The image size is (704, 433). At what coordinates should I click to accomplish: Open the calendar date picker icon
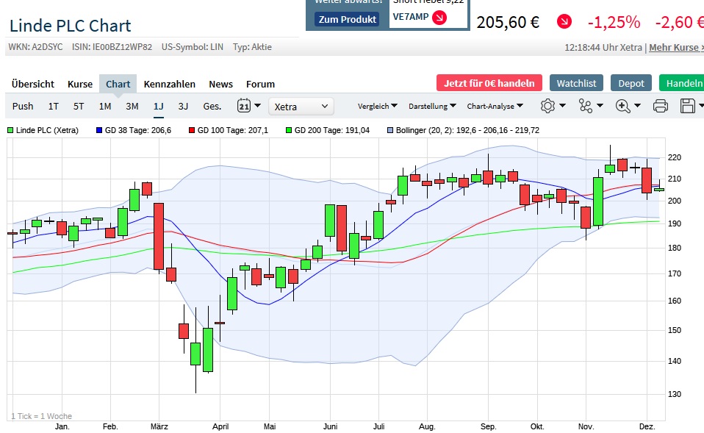243,106
